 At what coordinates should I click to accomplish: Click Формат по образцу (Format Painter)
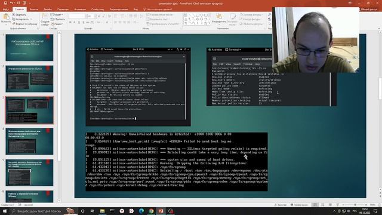(25, 24)
